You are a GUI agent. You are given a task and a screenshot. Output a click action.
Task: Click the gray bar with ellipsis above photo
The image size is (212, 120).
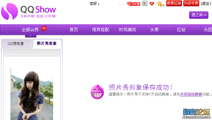(x=32, y=53)
